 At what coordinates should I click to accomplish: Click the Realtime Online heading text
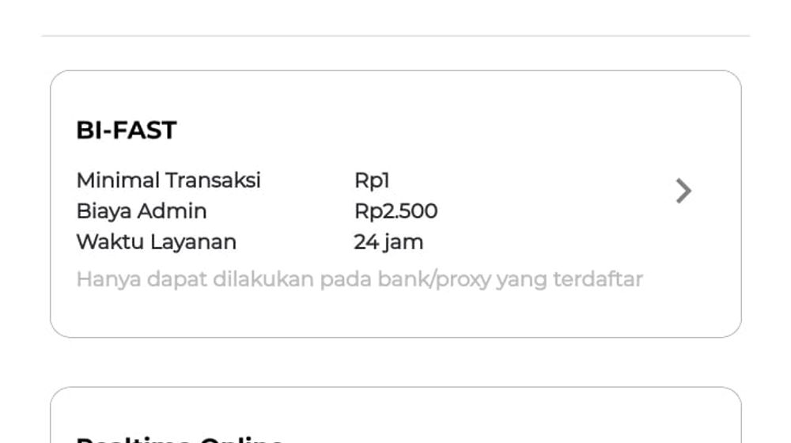coord(180,439)
